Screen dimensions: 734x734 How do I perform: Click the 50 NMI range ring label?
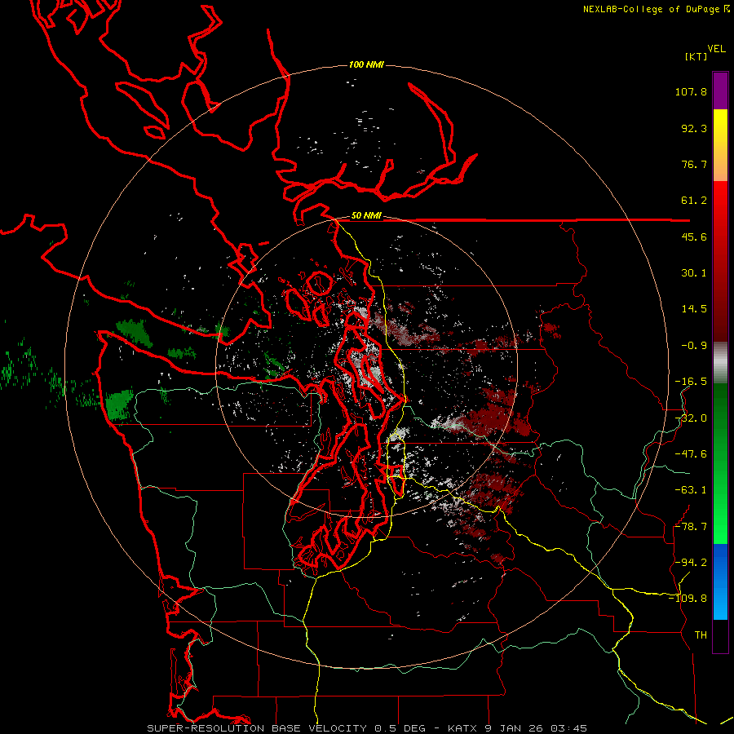click(x=366, y=216)
